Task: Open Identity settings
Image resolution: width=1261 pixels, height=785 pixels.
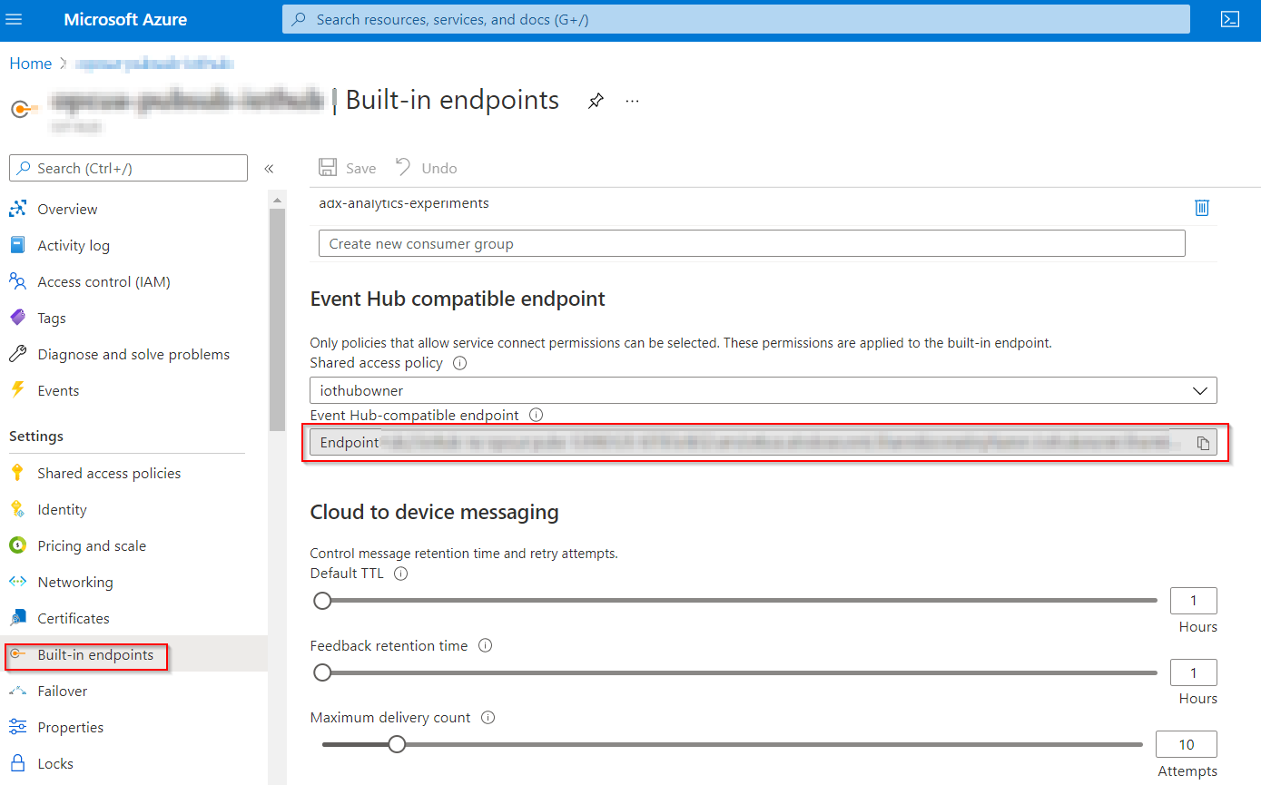Action: [62, 509]
